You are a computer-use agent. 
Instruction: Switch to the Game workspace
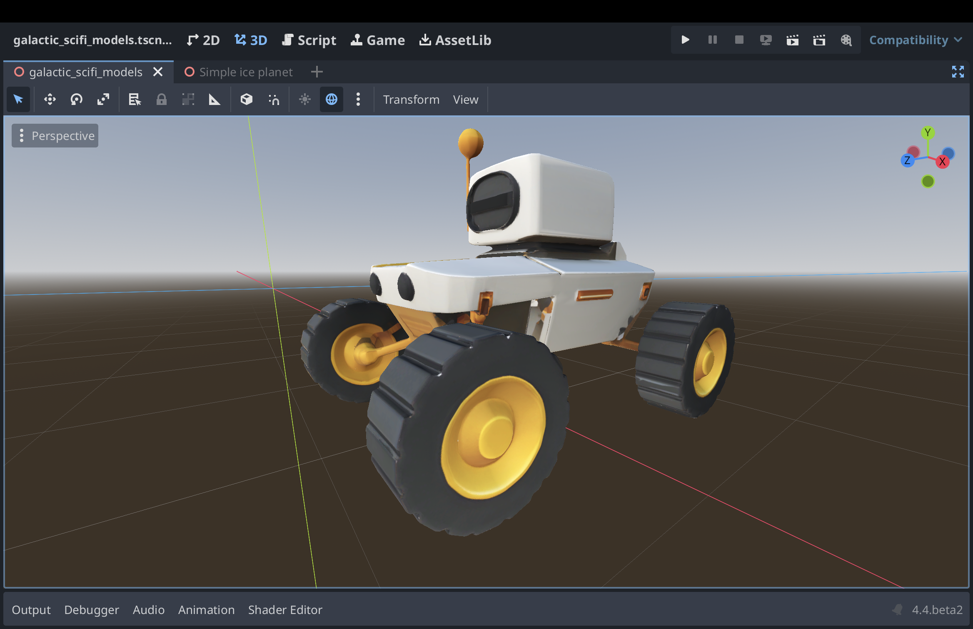pos(378,40)
